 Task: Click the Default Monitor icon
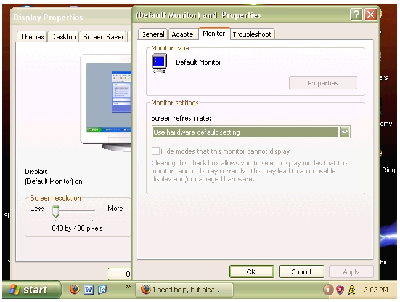pyautogui.click(x=159, y=63)
